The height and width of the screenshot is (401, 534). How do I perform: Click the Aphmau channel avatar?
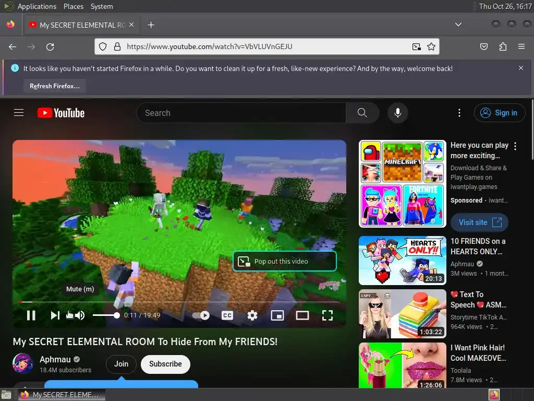23,363
